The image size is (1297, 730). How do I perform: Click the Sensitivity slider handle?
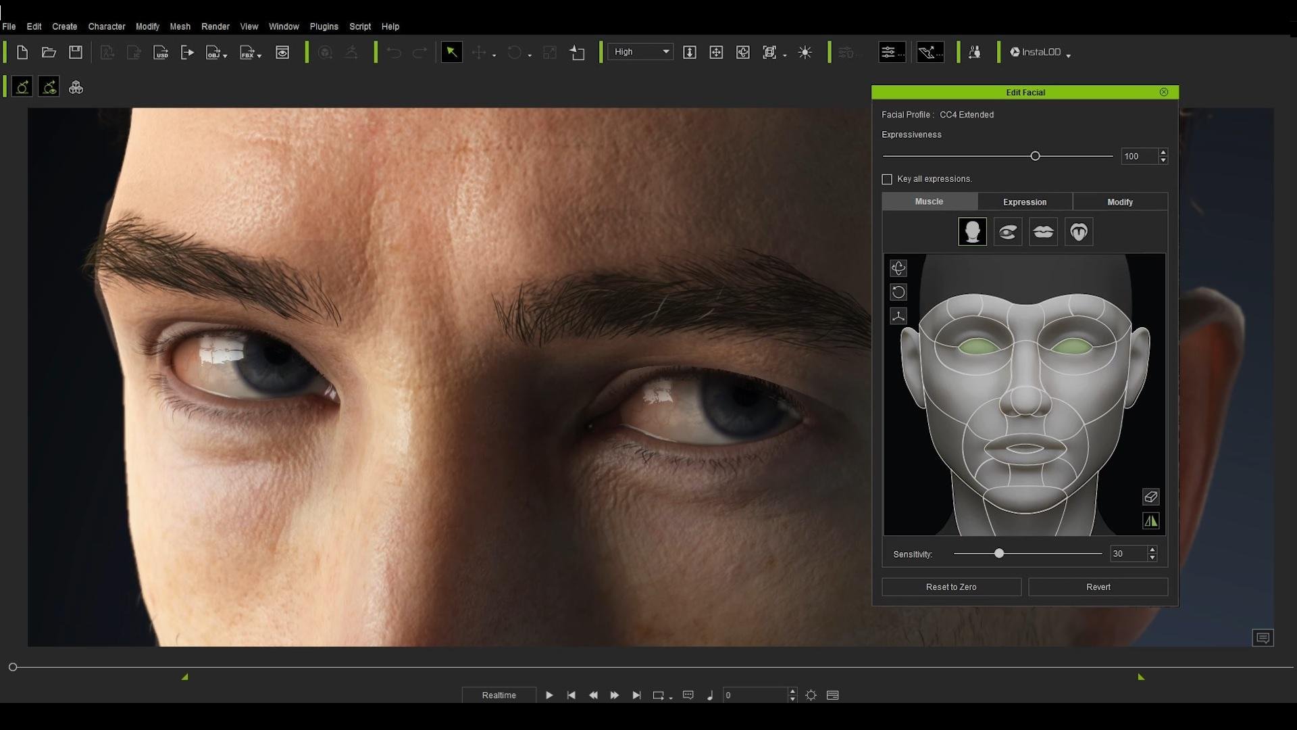[x=999, y=554]
